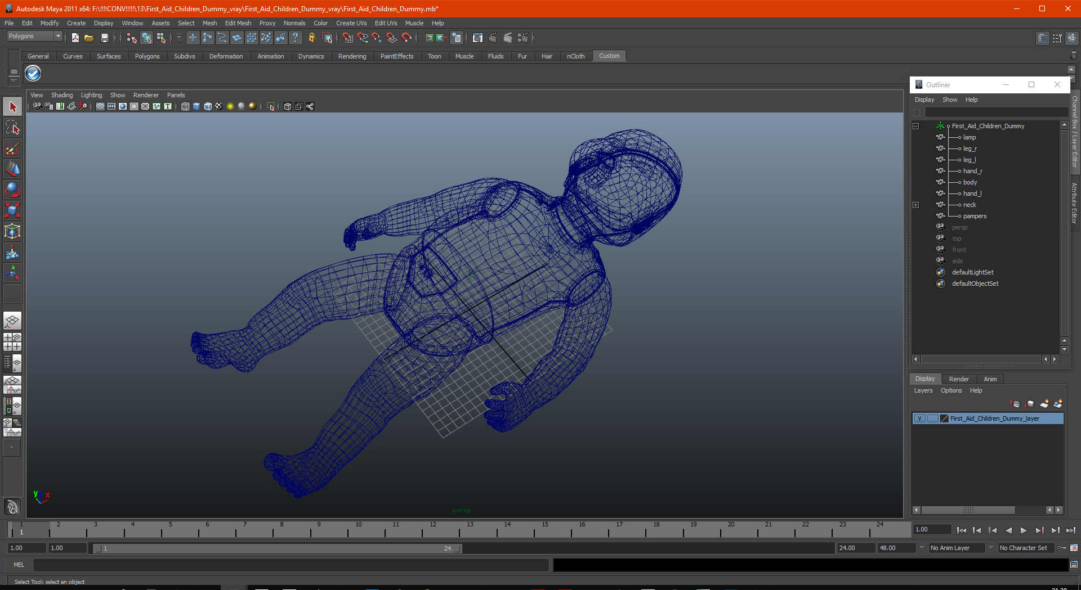1081x590 pixels.
Task: Click the New Scene icon
Action: 75,38
